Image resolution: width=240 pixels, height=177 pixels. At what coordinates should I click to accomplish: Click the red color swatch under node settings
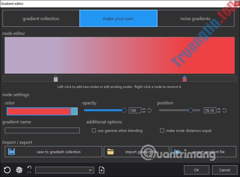[x=38, y=111]
